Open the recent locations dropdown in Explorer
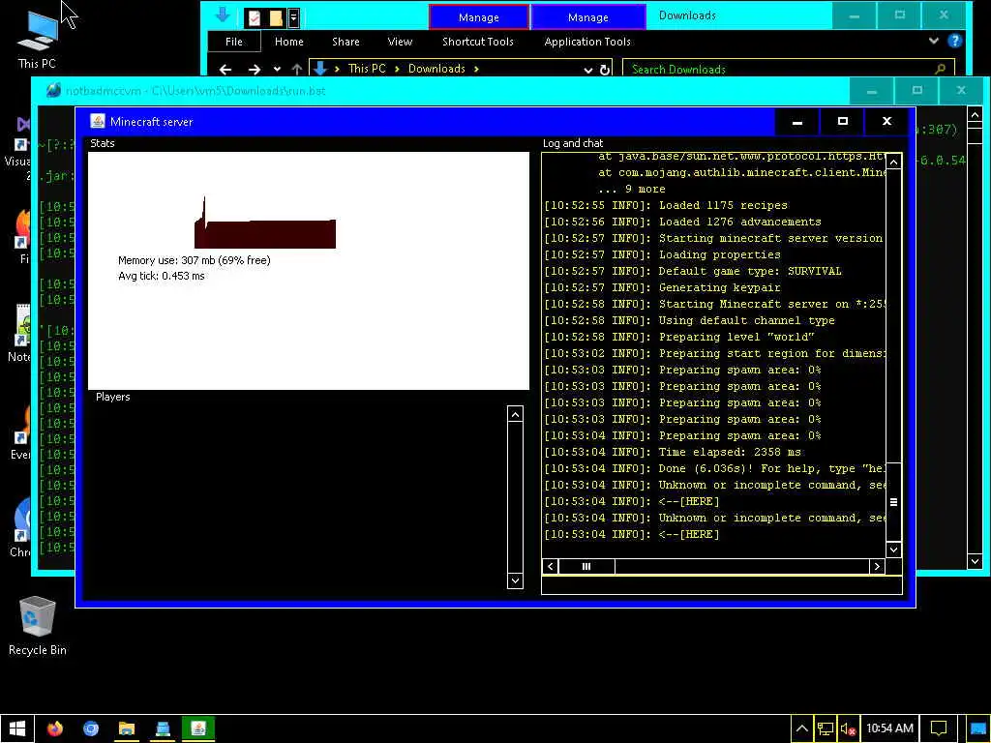The width and height of the screenshot is (991, 743). coord(277,70)
